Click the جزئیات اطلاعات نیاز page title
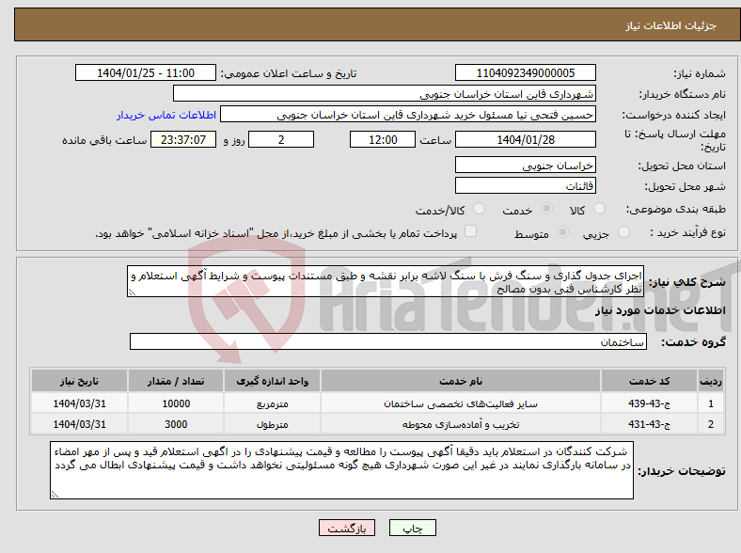Viewport: 741px width, 553px height. [671, 25]
